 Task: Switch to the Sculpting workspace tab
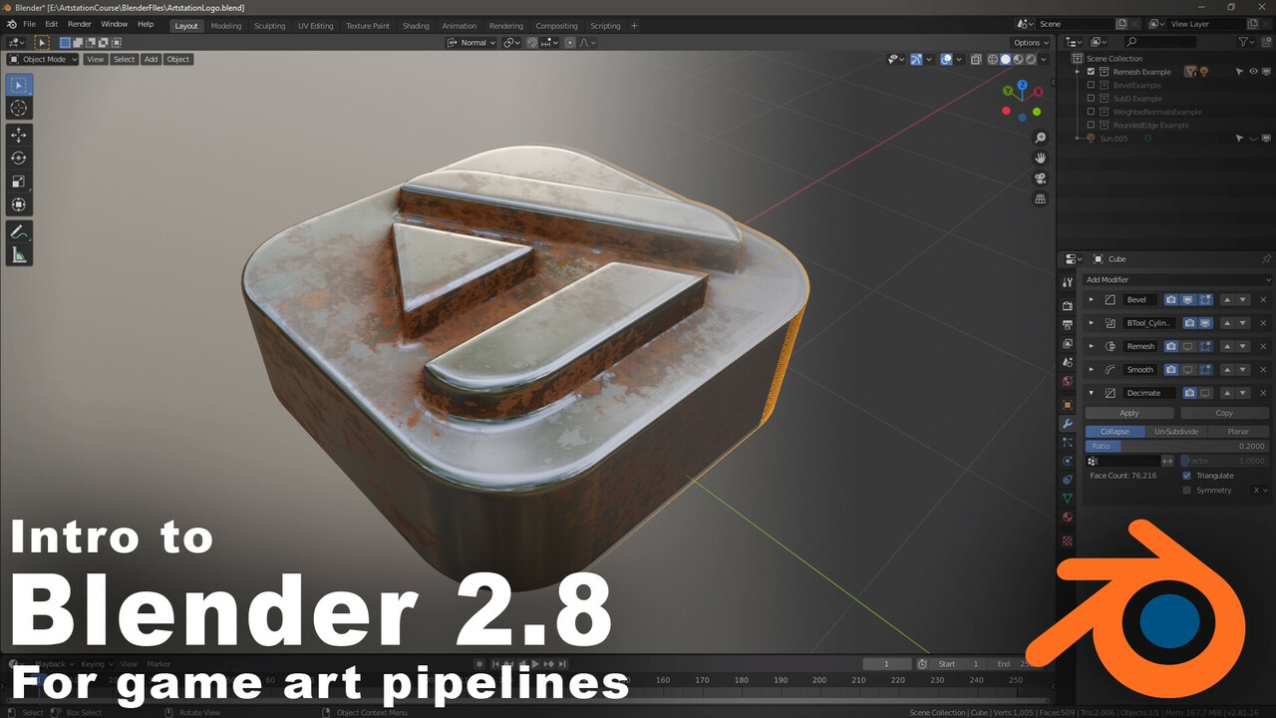click(269, 26)
